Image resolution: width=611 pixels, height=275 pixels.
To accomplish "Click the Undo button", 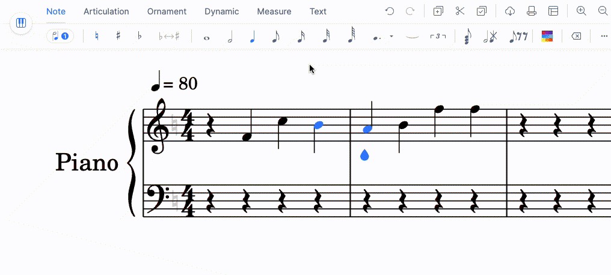I will 390,11.
